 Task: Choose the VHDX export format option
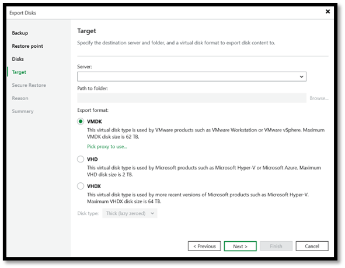point(81,186)
